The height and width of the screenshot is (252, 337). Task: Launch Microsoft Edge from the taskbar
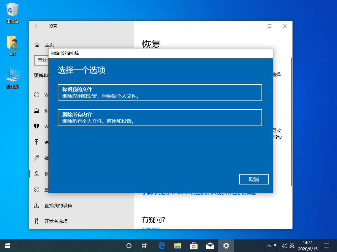pyautogui.click(x=162, y=245)
